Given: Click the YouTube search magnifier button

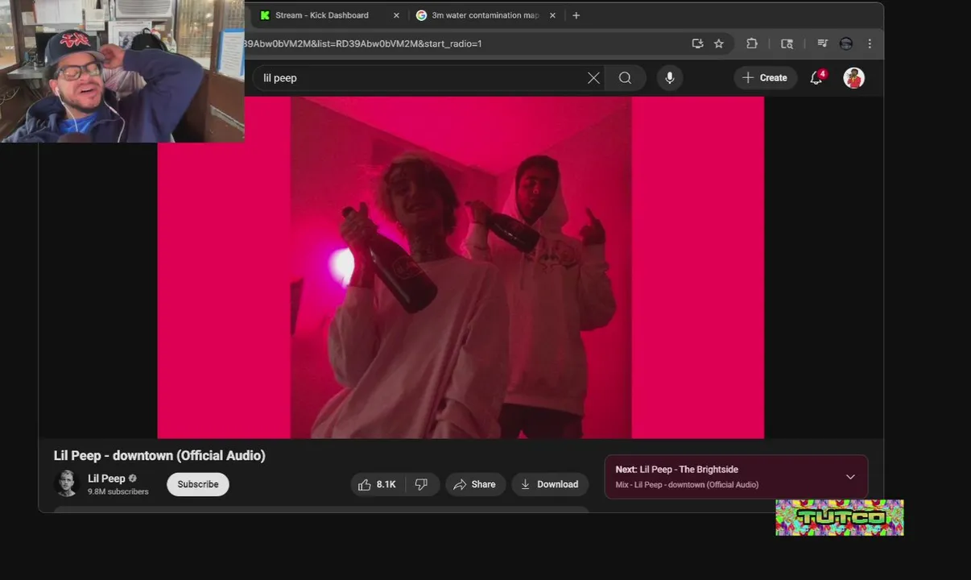Looking at the screenshot, I should click(625, 78).
